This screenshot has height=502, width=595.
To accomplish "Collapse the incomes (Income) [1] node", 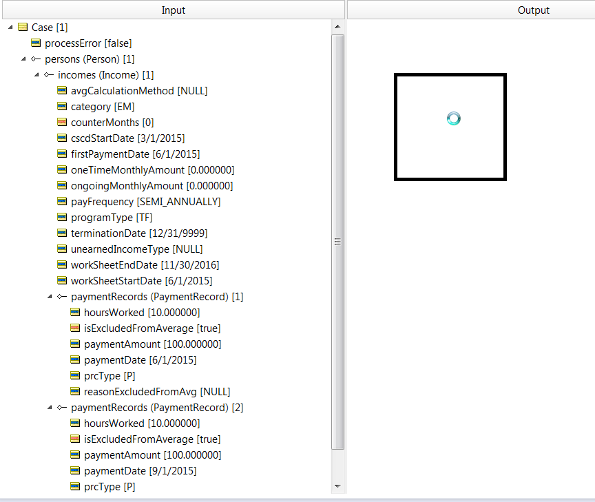I will click(36, 75).
